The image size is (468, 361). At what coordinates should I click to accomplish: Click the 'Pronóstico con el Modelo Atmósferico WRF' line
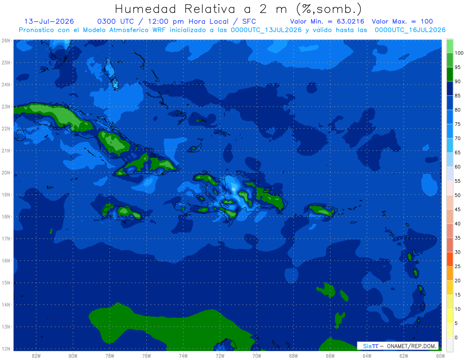[x=232, y=30]
